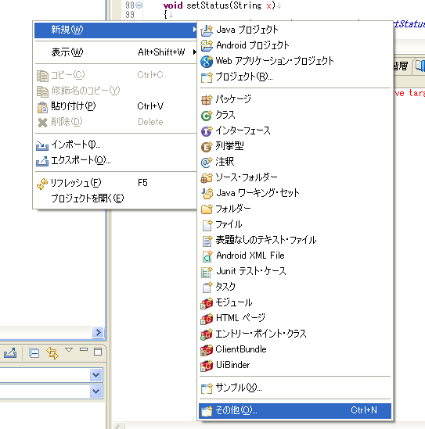This screenshot has height=429, width=425.
Task: Select 貼り付け (Paste) menu item
Action: point(115,106)
